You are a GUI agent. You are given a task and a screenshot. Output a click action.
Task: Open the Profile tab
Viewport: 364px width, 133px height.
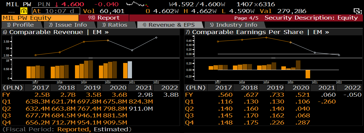(21, 25)
